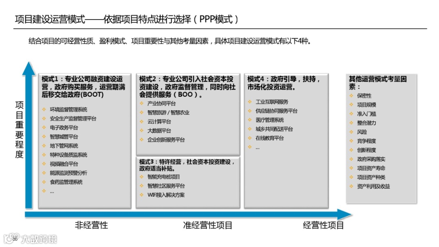
Task: Select bullet item 'WIFI接入解决方案'
Action: pos(166,195)
